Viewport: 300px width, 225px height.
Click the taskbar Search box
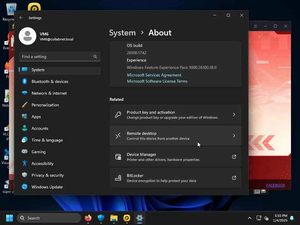pos(49,218)
